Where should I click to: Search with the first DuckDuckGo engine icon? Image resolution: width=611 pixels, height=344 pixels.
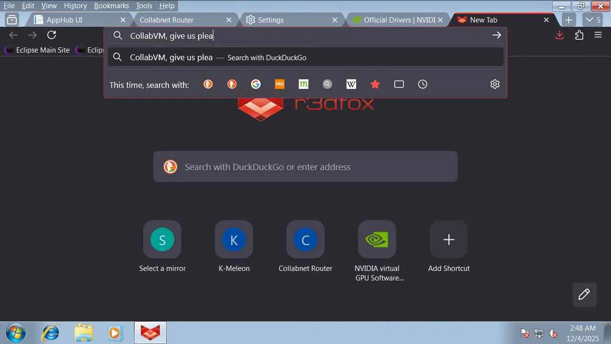tap(208, 84)
